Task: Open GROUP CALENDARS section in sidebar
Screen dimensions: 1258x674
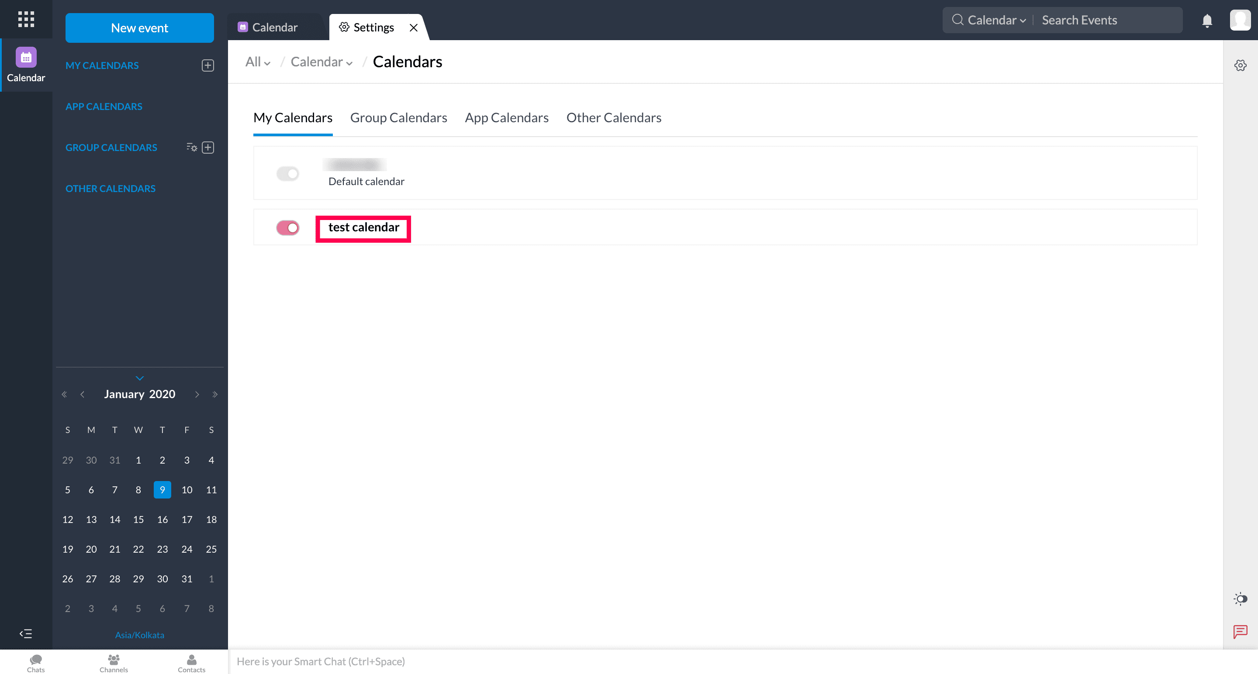Action: click(x=111, y=148)
